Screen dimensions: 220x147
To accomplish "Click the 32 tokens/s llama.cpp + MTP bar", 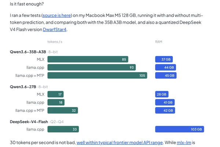I will click(x=63, y=110).
